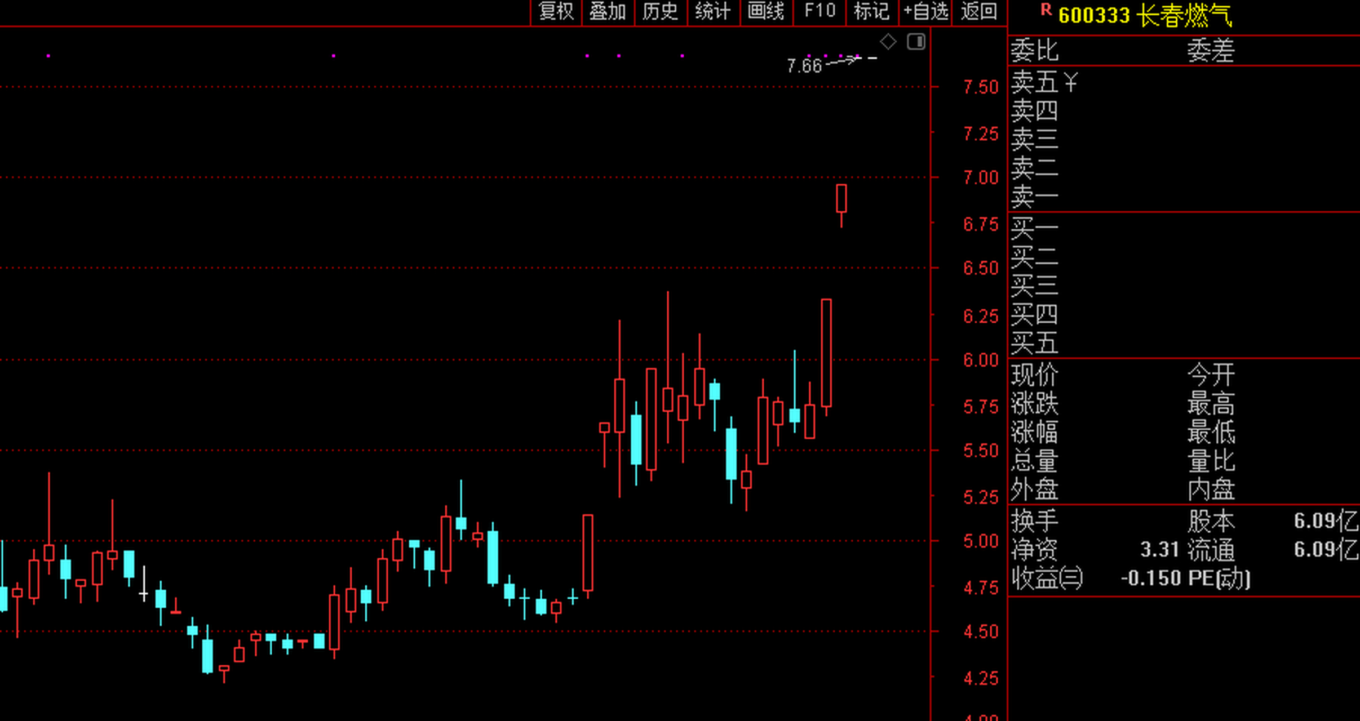1360x721 pixels.
Task: Click the 6.50 price axis label
Action: [x=981, y=268]
